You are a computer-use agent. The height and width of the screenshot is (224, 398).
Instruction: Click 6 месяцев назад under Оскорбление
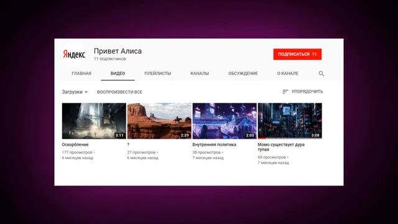click(77, 157)
